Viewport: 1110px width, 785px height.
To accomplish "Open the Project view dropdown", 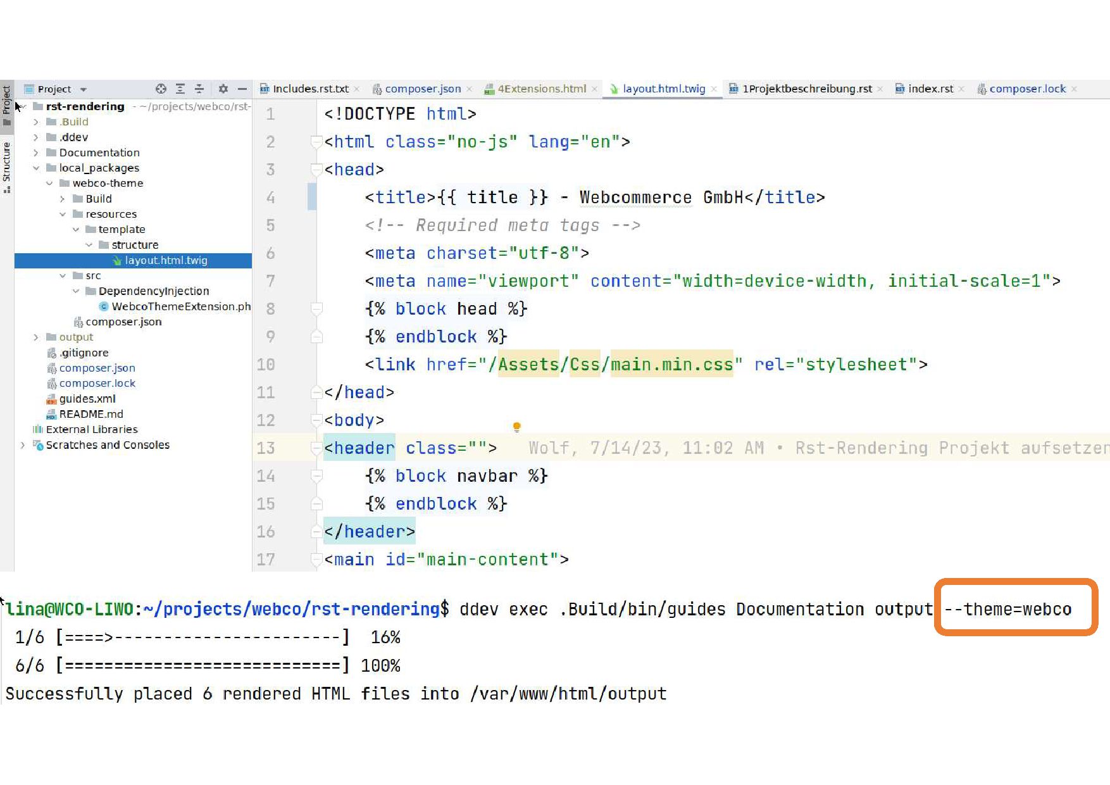I will coord(84,89).
